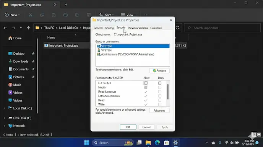Click the volume speaker tray icon
This screenshot has height=147, width=263.
click(232, 143)
